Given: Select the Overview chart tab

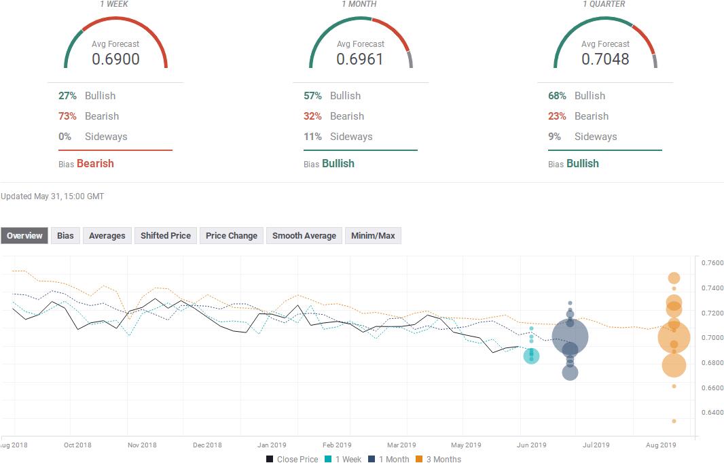Looking at the screenshot, I should (24, 236).
